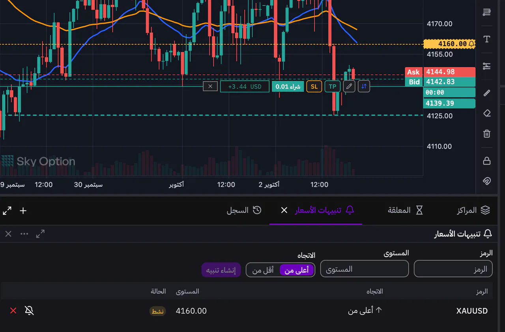The height and width of the screenshot is (332, 505).
Task: Select أقل من direction option
Action: tap(263, 270)
